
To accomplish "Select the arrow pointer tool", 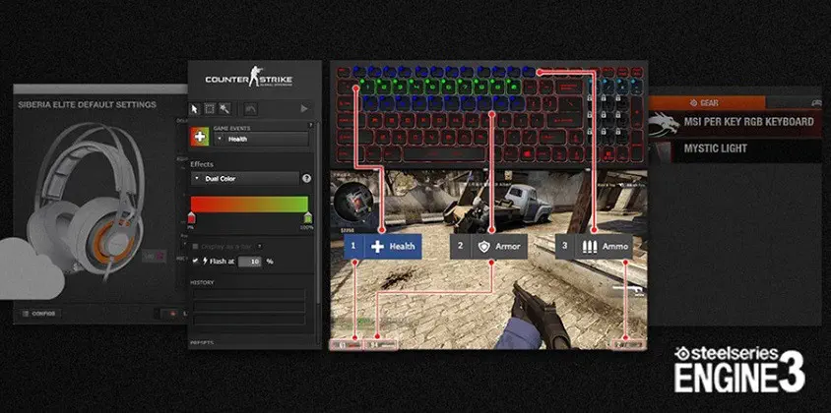I will (195, 108).
